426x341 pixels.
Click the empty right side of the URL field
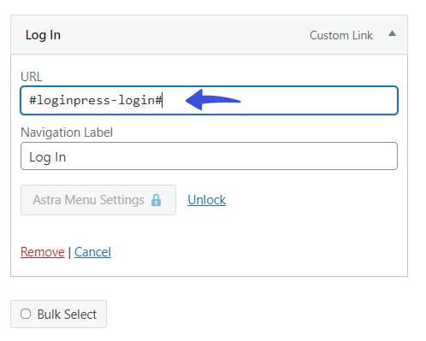coord(319,100)
